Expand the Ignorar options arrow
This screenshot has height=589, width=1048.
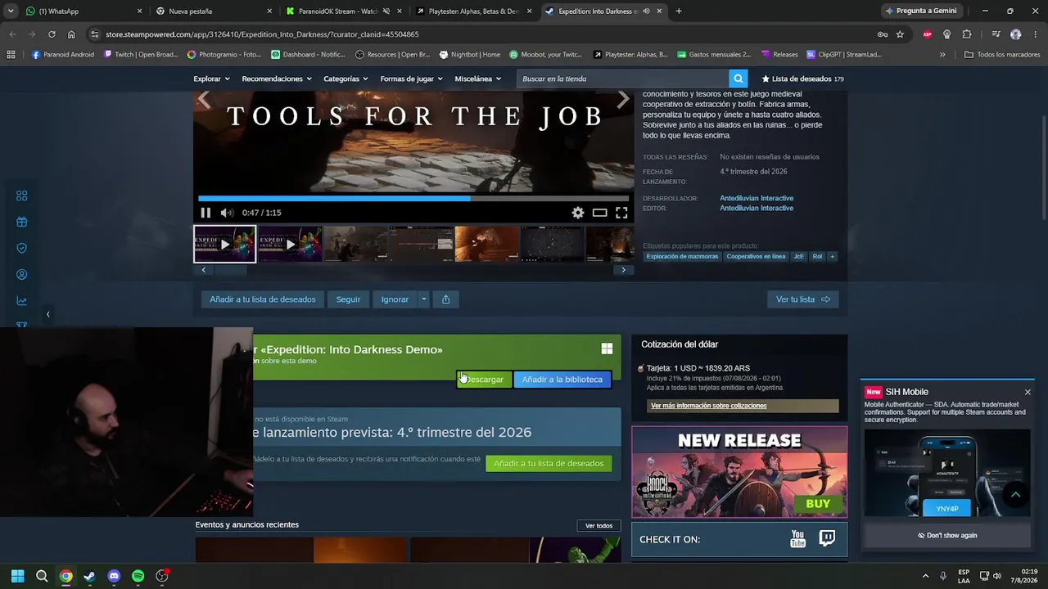click(423, 299)
